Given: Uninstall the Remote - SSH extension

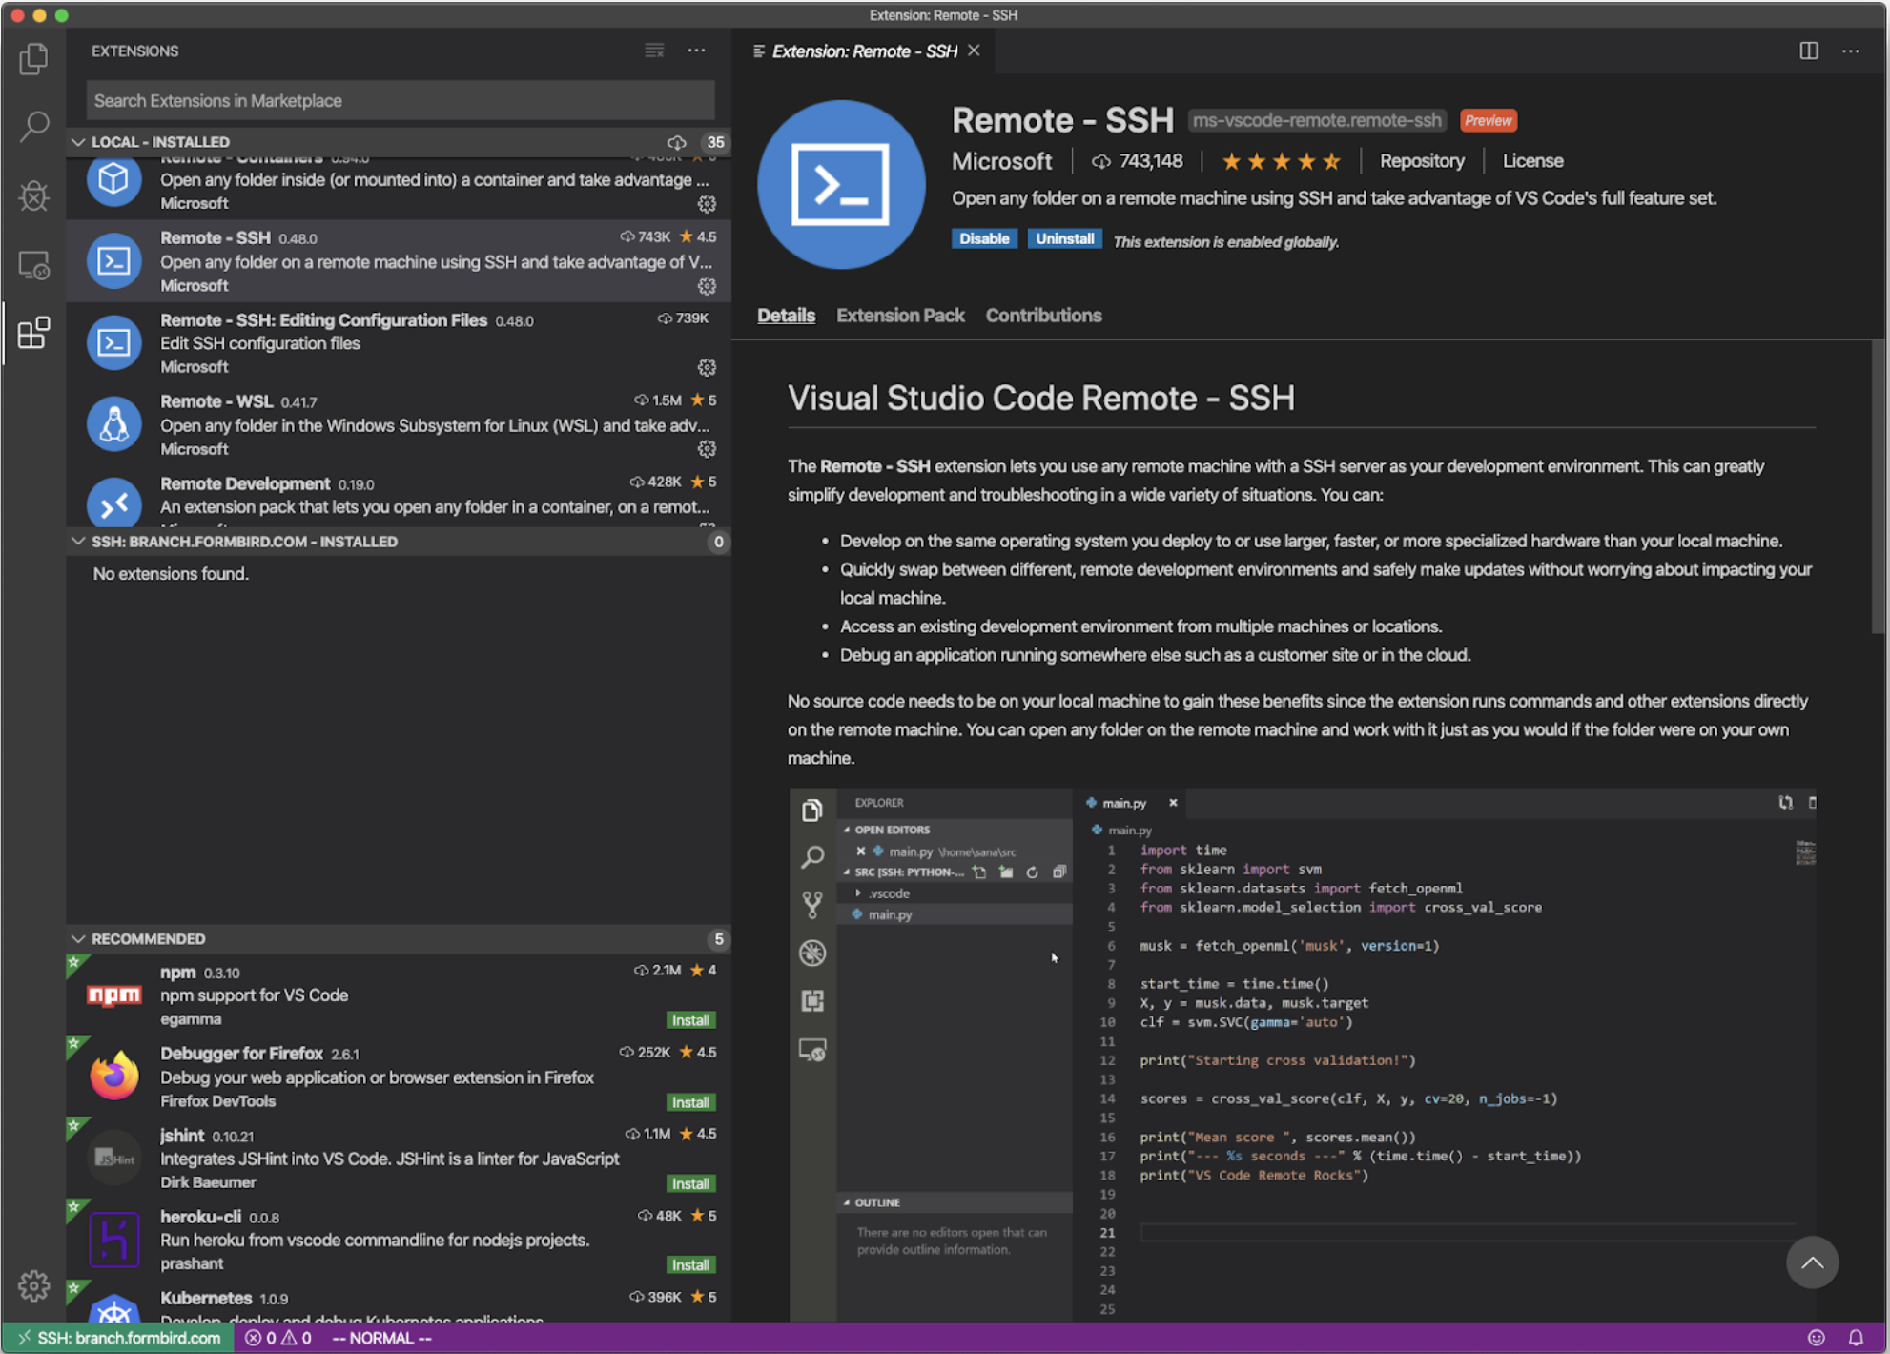Looking at the screenshot, I should coord(1064,238).
